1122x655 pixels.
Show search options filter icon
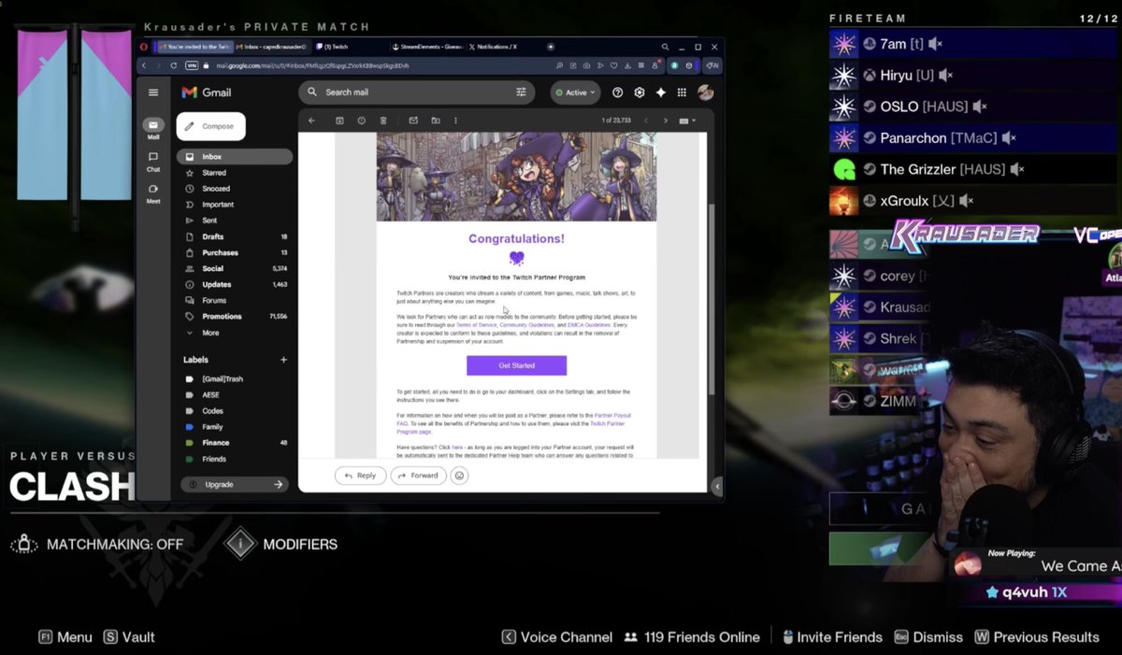[521, 93]
